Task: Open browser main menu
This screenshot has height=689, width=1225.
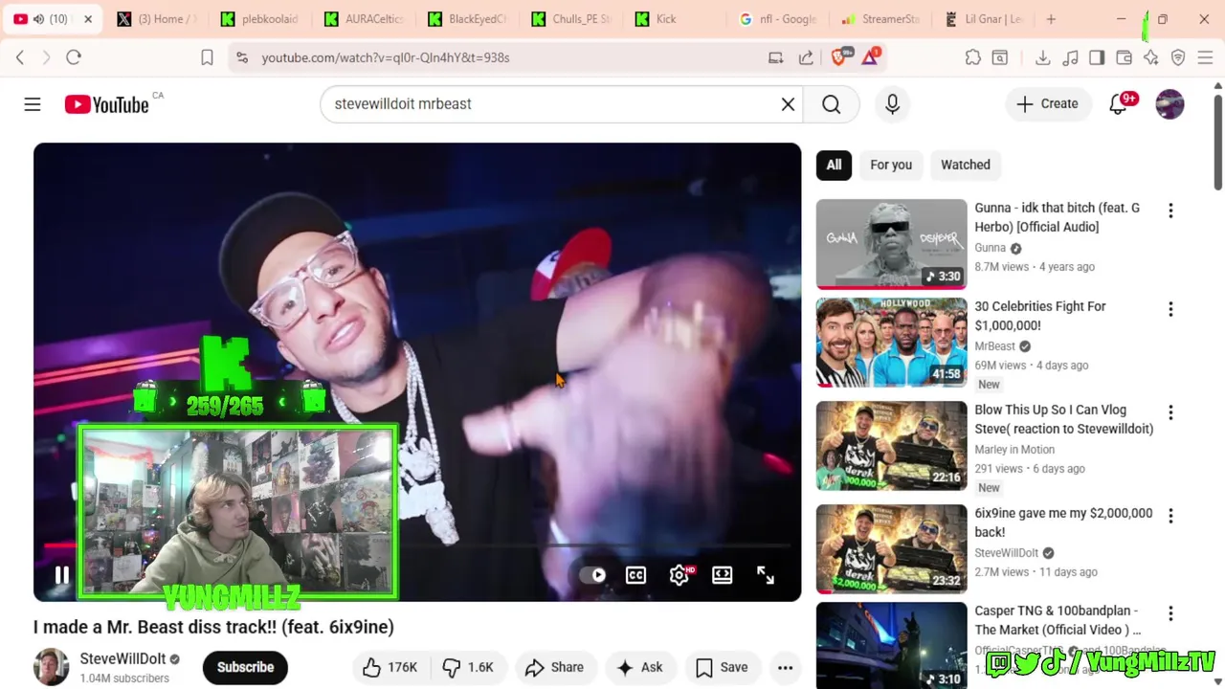Action: [x=1206, y=57]
